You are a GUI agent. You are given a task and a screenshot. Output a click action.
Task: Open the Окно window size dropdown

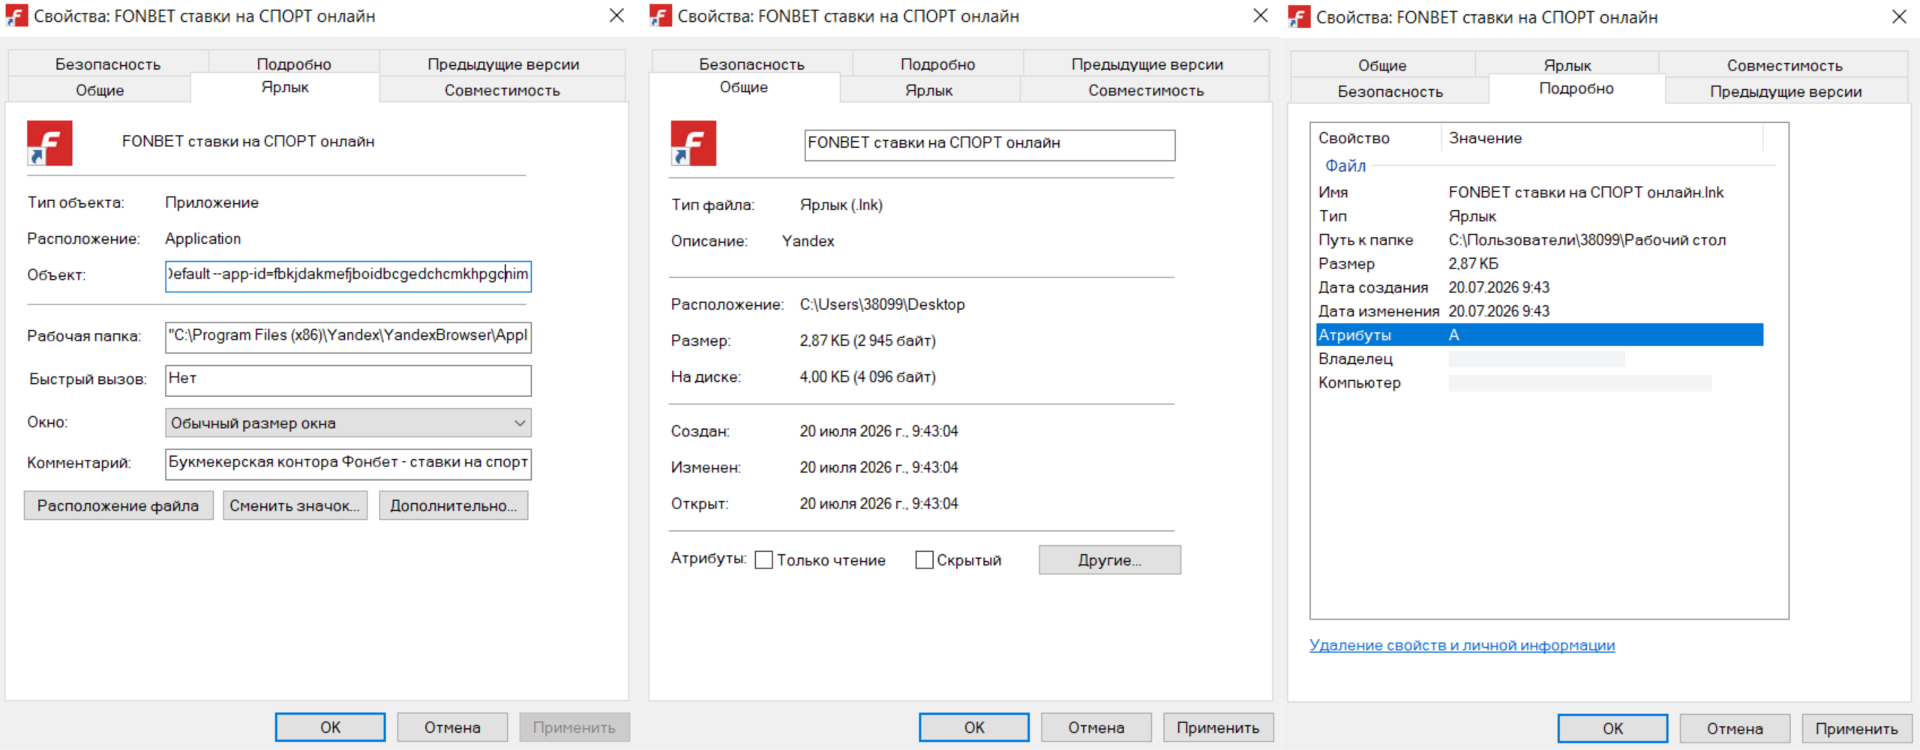348,423
